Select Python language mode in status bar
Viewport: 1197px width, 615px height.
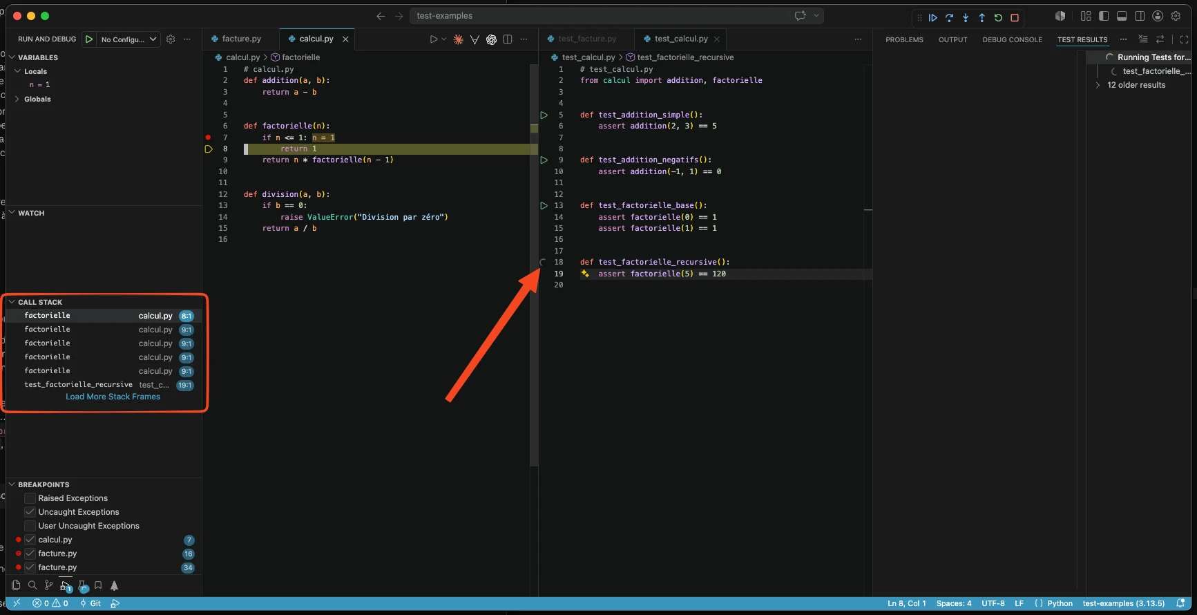click(1060, 603)
